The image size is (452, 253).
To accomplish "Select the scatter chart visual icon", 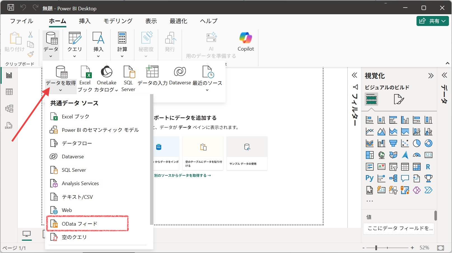I will click(405, 143).
